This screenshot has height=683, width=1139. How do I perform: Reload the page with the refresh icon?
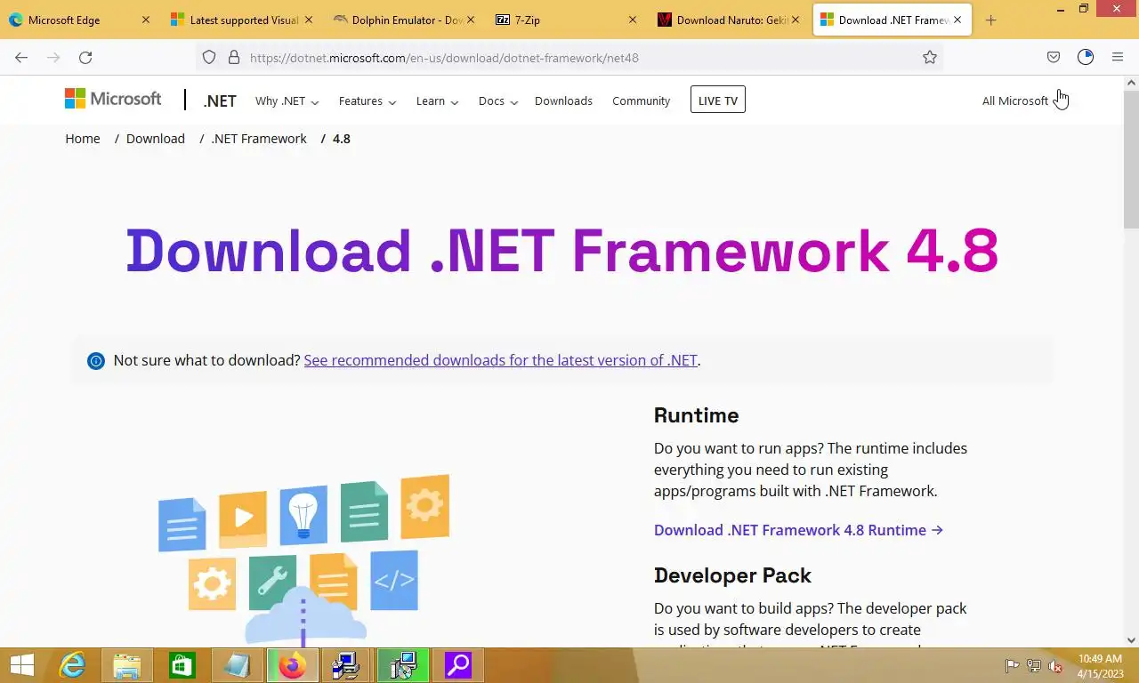point(85,57)
